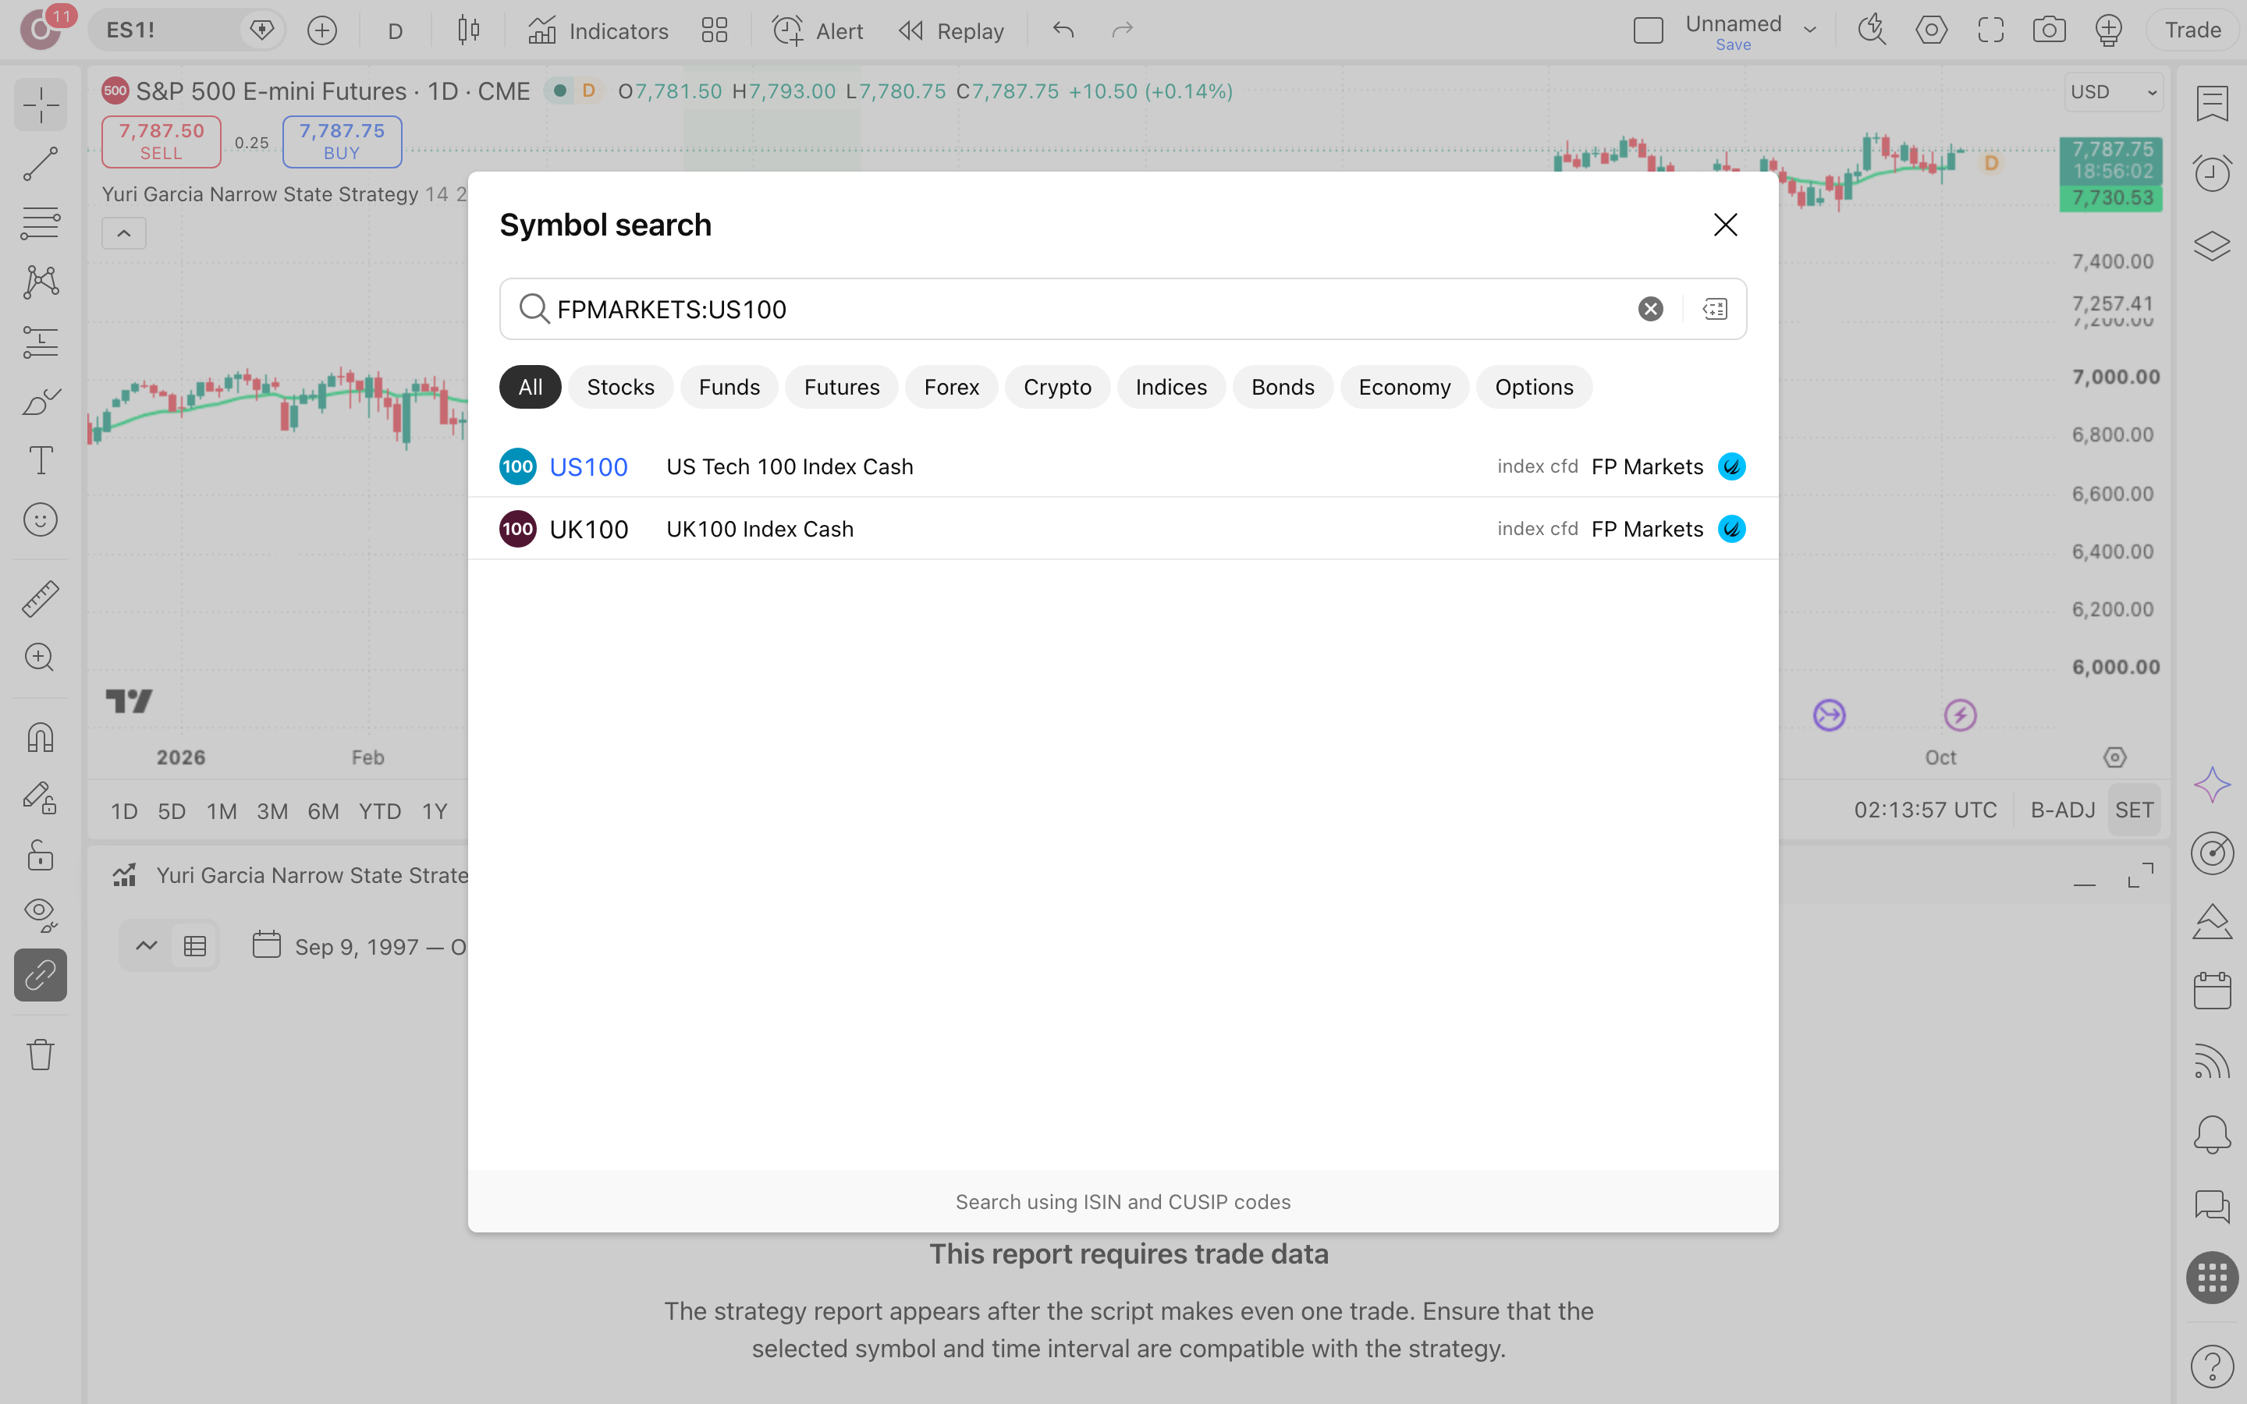Open the Alerts clock icon in right sidebar

click(2211, 174)
